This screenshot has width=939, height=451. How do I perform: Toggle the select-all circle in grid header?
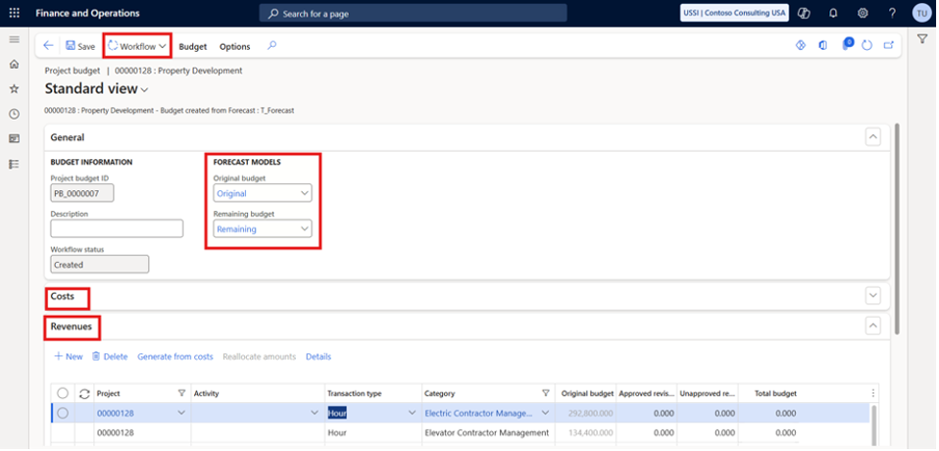click(62, 393)
